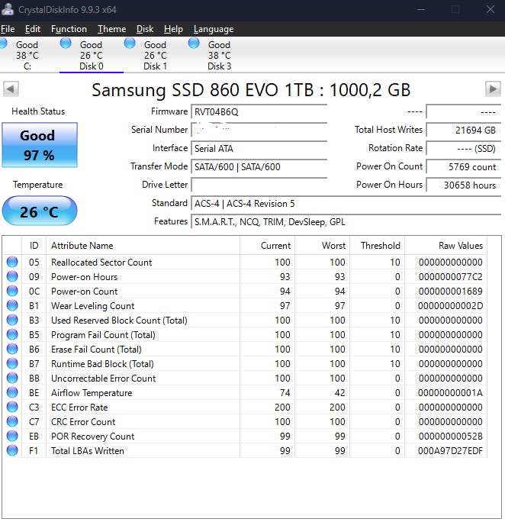The image size is (505, 522).
Task: Click the ID column header
Action: click(x=34, y=245)
